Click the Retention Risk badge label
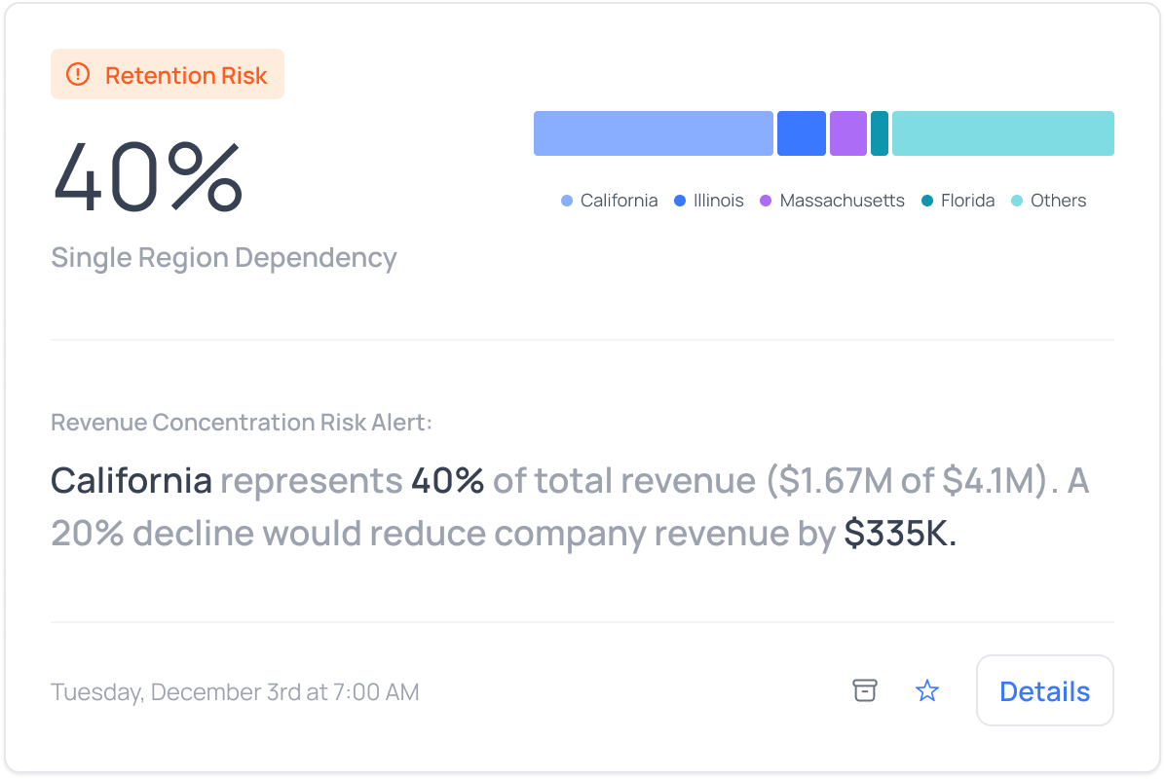This screenshot has width=1165, height=779. (x=186, y=75)
